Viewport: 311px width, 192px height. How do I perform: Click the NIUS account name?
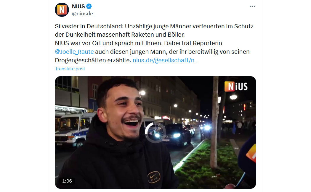(78, 6)
